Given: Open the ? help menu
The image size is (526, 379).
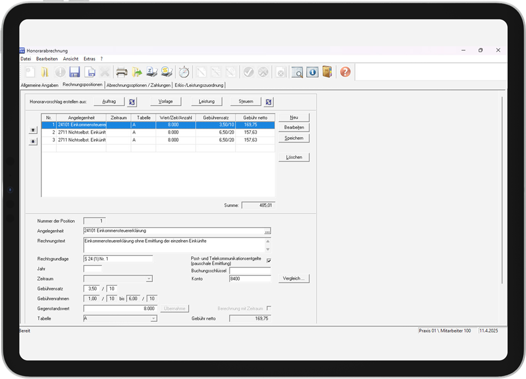Looking at the screenshot, I should pos(102,58).
